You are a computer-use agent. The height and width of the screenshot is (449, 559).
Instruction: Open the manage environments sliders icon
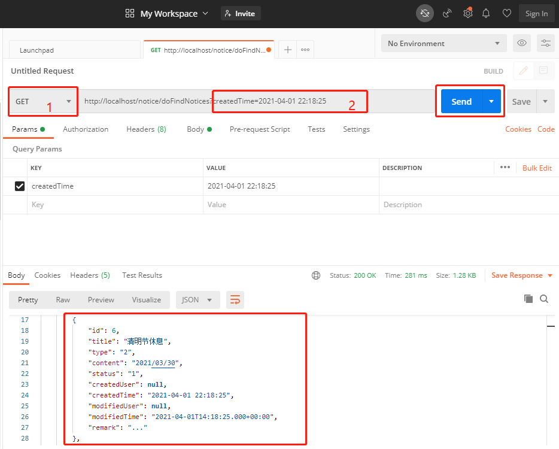tap(545, 43)
